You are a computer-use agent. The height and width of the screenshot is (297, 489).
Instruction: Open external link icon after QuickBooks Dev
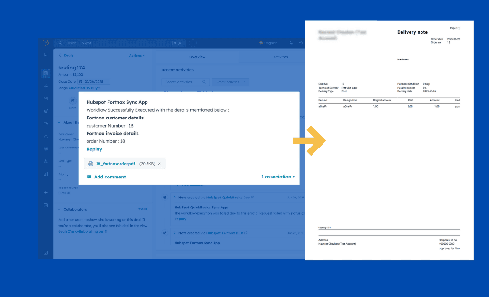pos(253,197)
